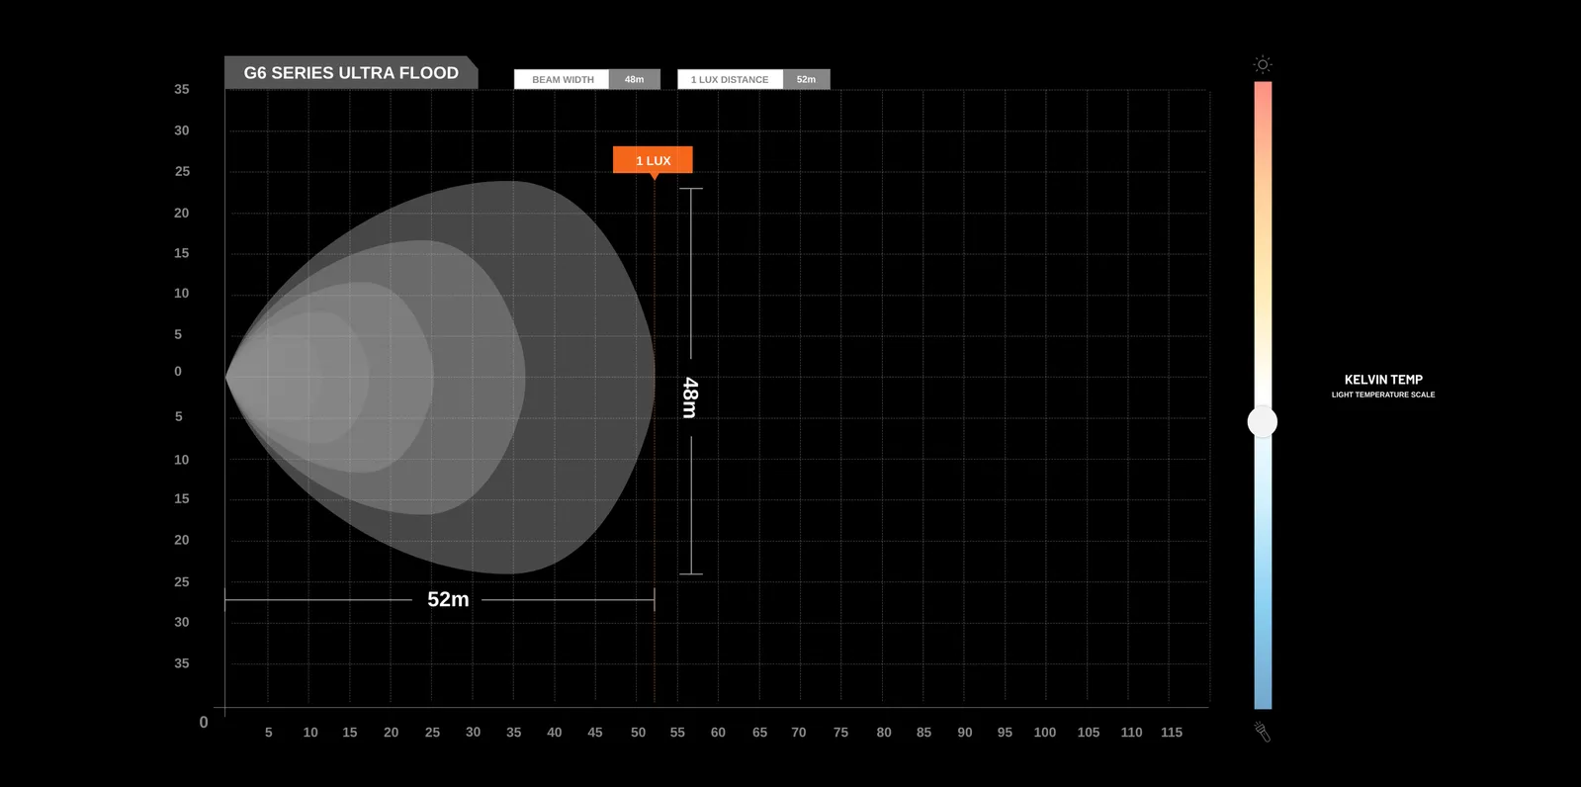Viewport: 1581px width, 787px height.
Task: Click the rotated 48m vertical width label
Action: pos(690,397)
